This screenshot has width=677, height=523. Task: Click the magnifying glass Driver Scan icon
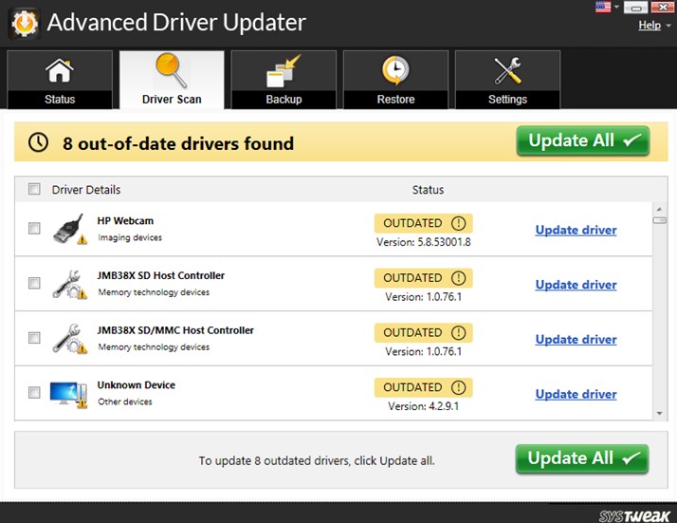pyautogui.click(x=171, y=70)
